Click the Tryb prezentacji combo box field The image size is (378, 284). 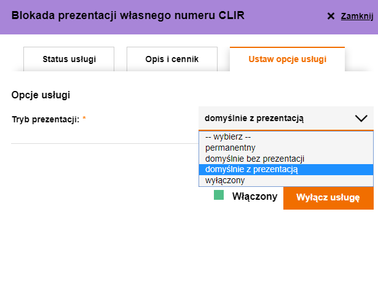(277, 119)
